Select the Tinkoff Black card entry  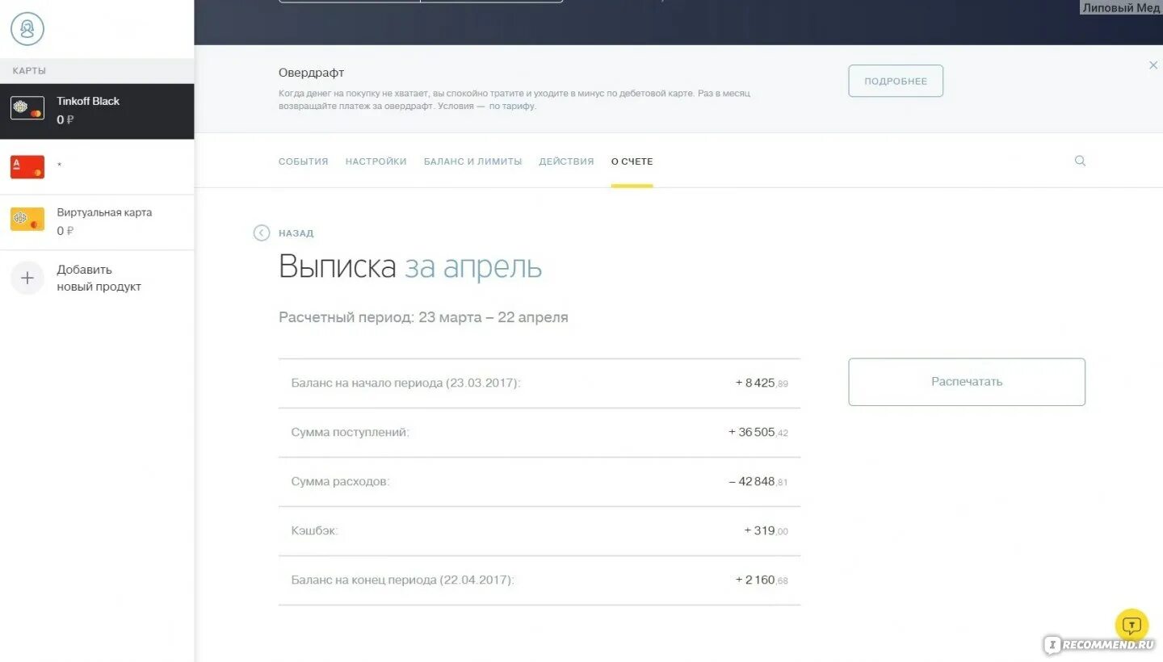coord(97,111)
